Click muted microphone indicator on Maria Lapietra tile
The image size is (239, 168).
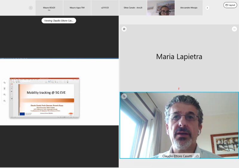pos(179,89)
